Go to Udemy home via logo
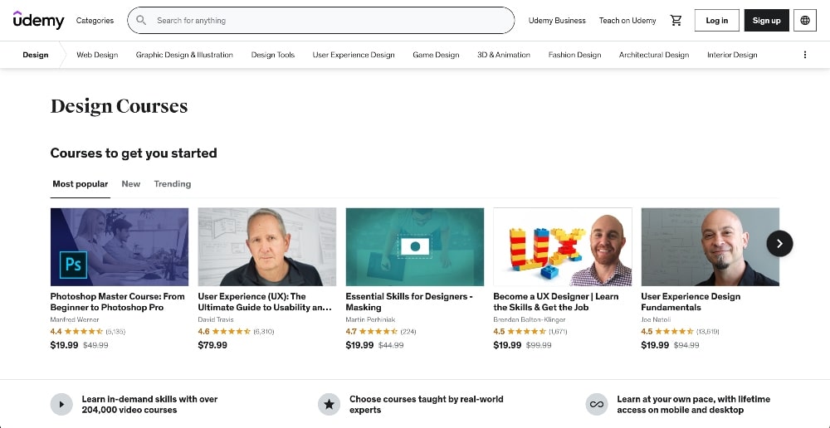 pos(39,20)
